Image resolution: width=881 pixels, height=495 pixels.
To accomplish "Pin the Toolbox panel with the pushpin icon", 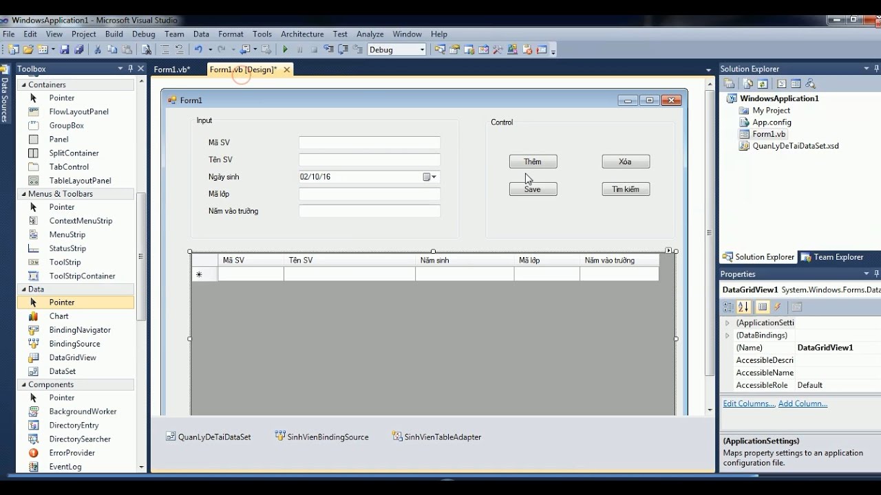I will [130, 69].
